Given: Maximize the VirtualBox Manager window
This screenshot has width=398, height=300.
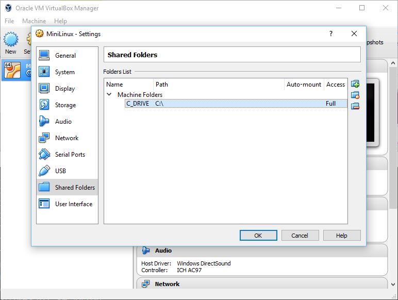Looking at the screenshot, I should click(x=362, y=8).
